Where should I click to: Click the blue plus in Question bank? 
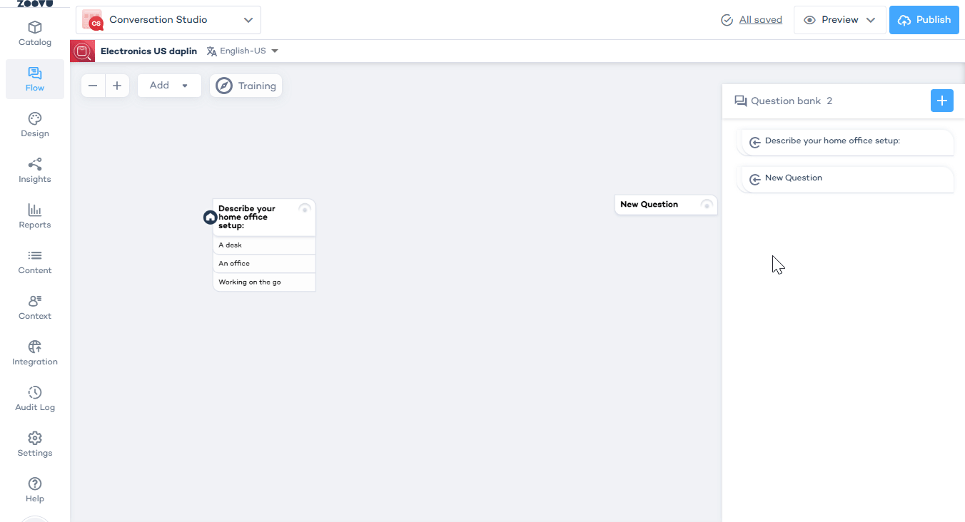click(941, 101)
